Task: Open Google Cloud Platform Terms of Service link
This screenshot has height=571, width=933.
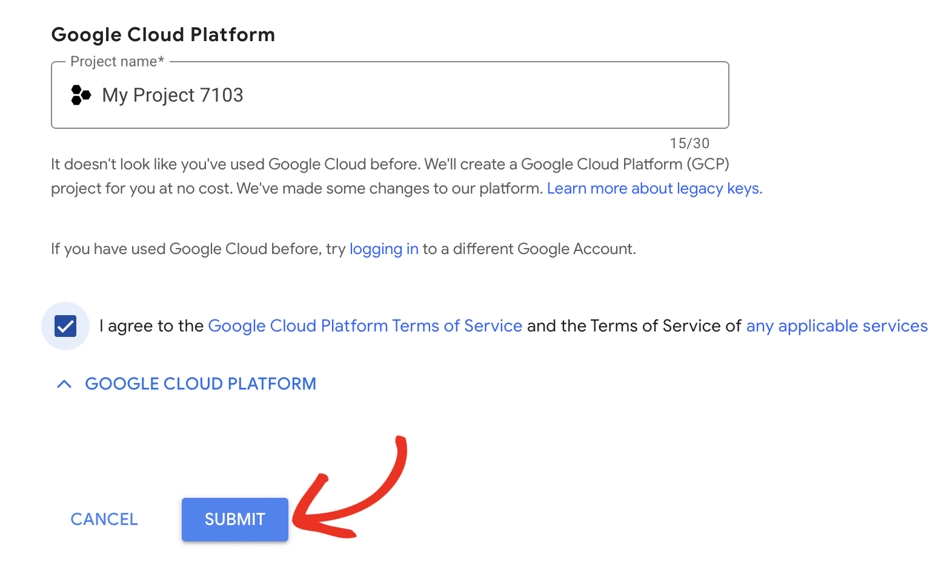Action: (x=365, y=326)
